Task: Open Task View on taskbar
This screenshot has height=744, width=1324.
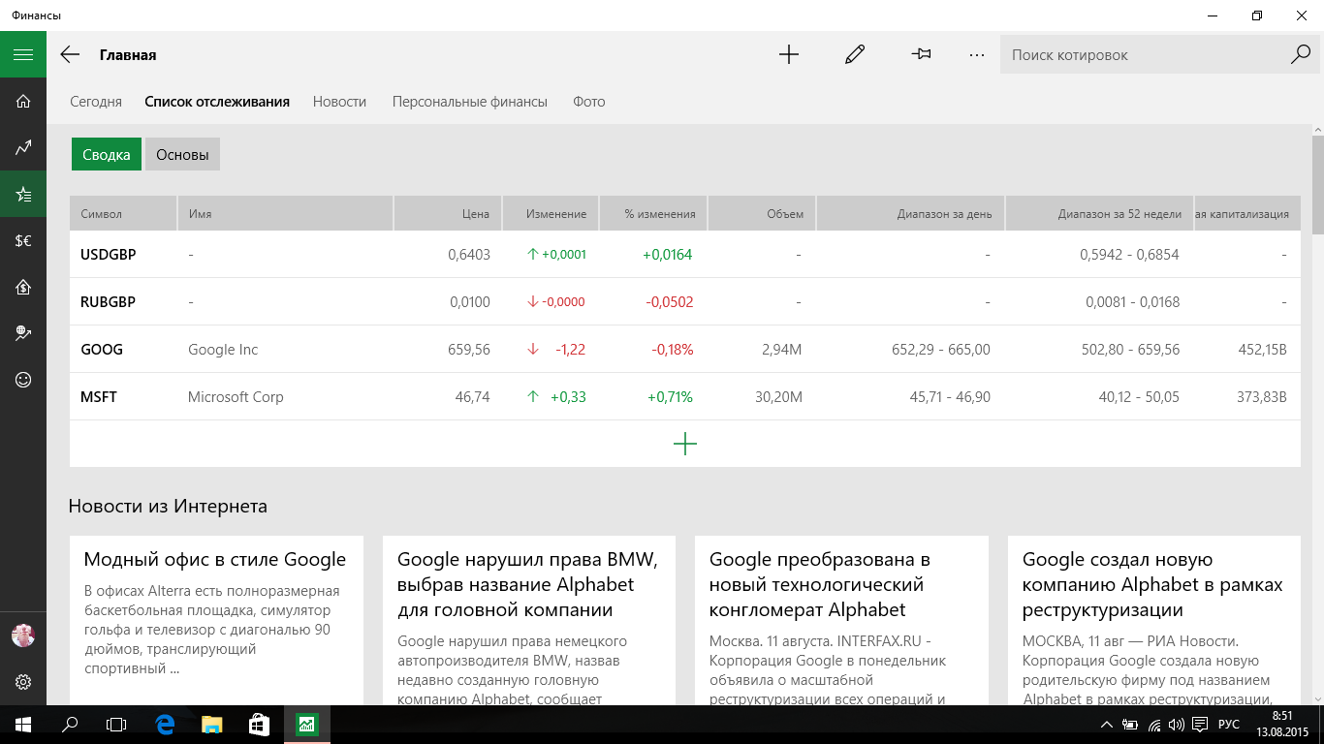Action: point(116,725)
